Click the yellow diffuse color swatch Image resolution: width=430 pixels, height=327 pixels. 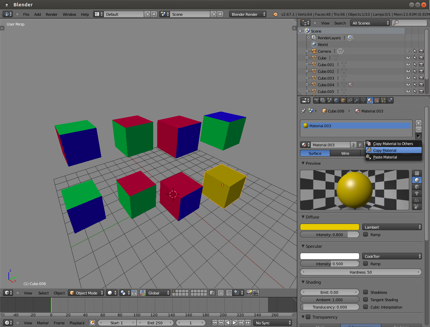[330, 227]
